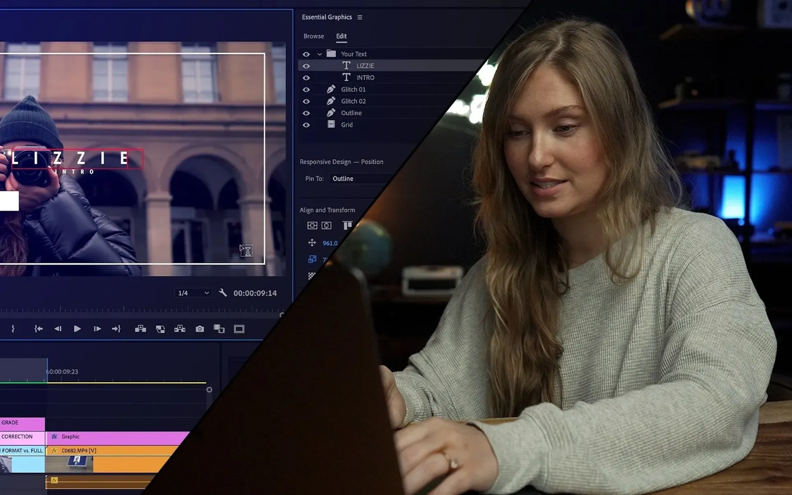Click the Align Top icon
The height and width of the screenshot is (495, 792).
point(347,225)
